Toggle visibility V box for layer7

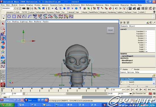pos(122,79)
